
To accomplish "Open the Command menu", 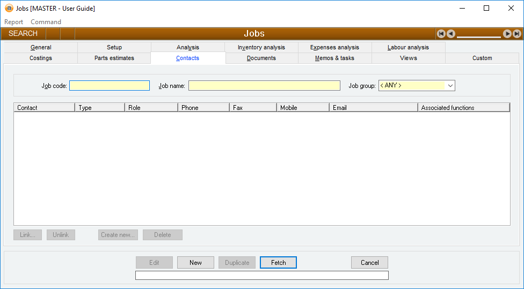I will (x=46, y=22).
